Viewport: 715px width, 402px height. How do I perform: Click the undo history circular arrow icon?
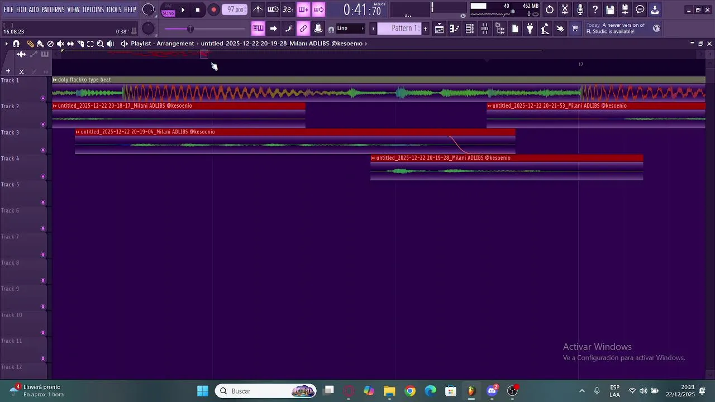click(x=550, y=9)
